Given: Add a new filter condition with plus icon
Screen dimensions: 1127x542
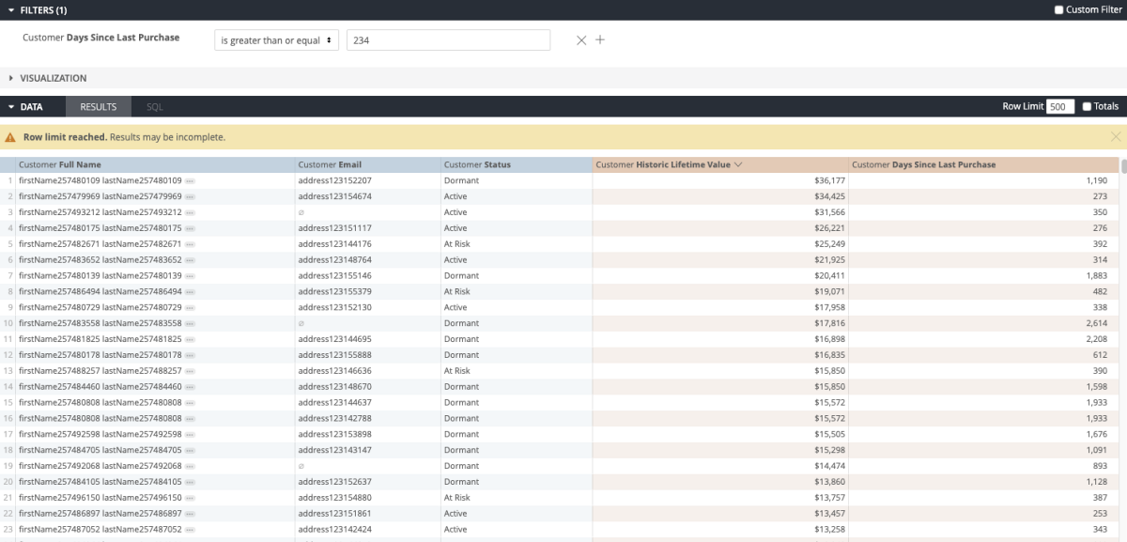Looking at the screenshot, I should coord(600,40).
